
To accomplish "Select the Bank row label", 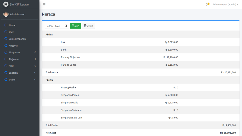I will tap(64, 50).
